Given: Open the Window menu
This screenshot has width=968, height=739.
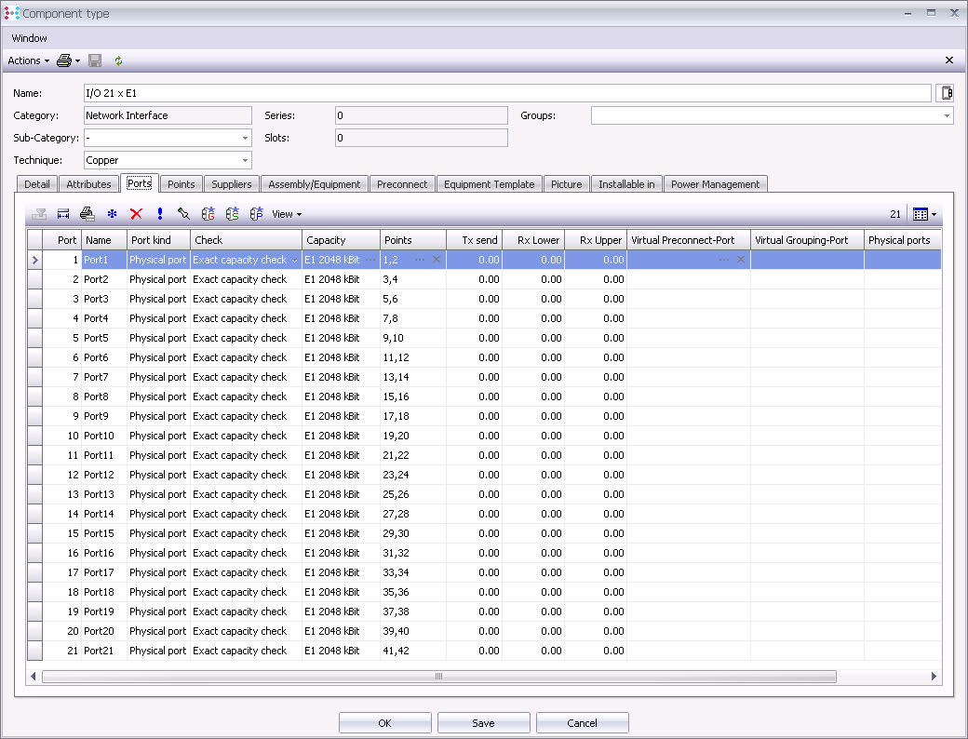Looking at the screenshot, I should pyautogui.click(x=29, y=38).
